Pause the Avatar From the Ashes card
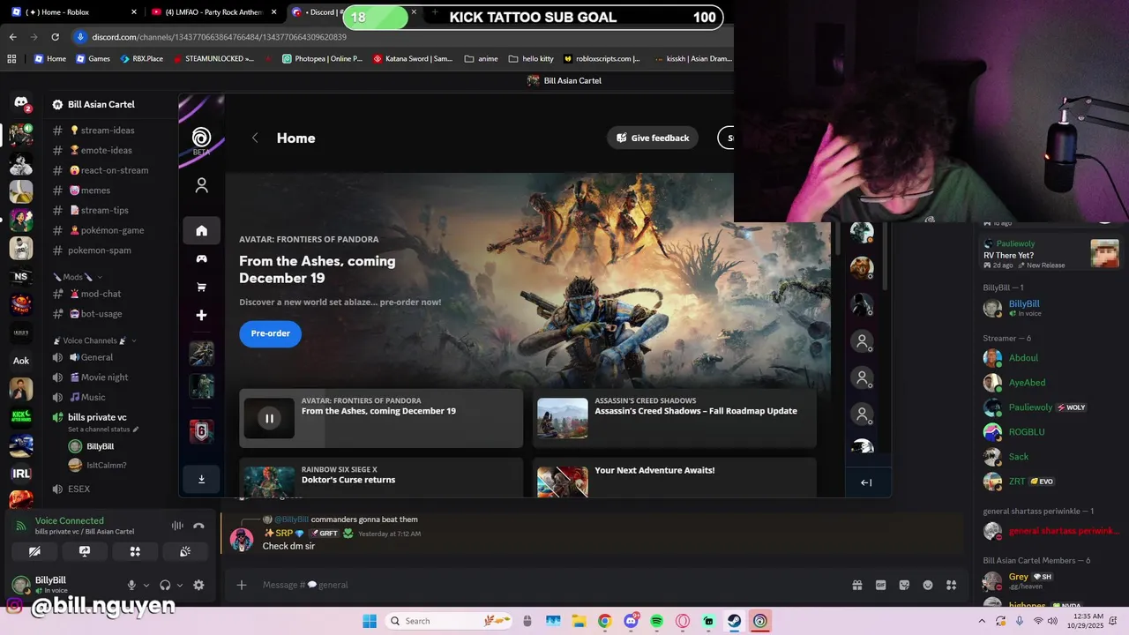 (x=269, y=418)
